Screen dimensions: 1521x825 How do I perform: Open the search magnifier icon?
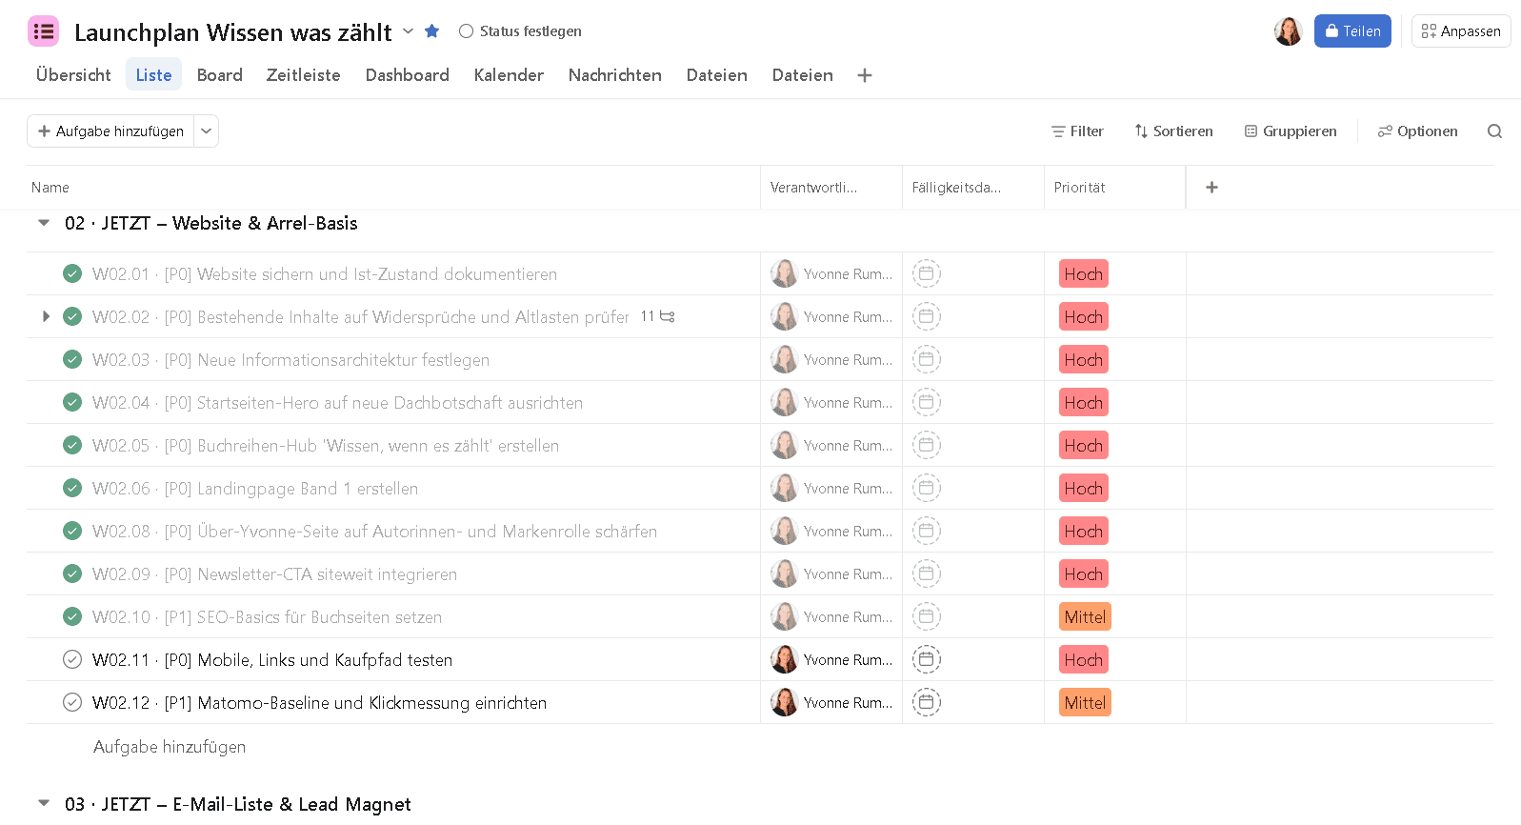[x=1494, y=131]
